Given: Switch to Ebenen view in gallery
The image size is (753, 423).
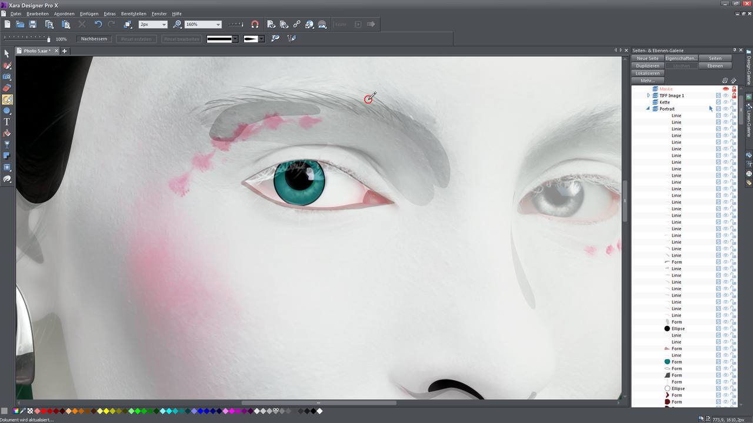Looking at the screenshot, I should click(x=715, y=66).
